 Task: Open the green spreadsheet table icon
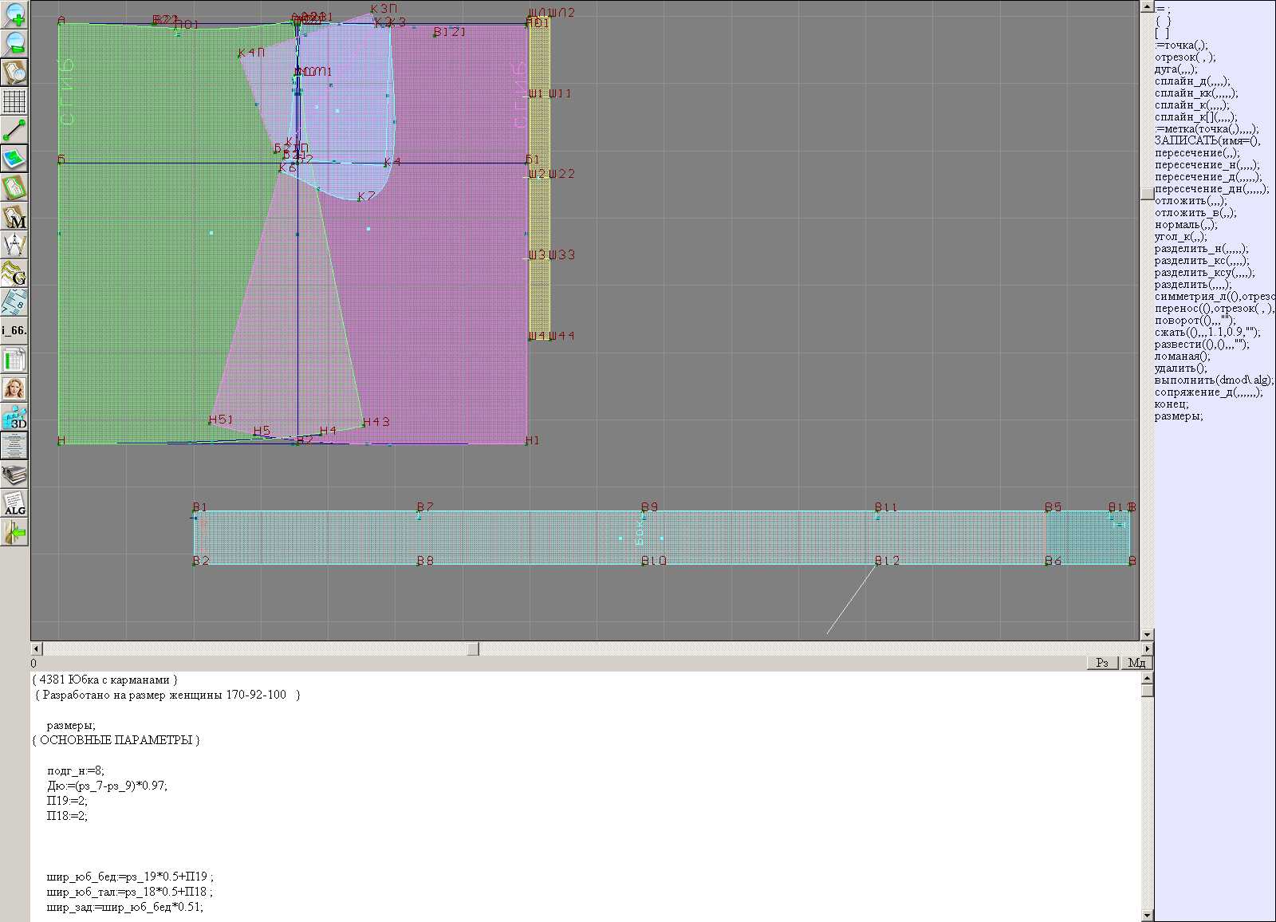pyautogui.click(x=14, y=360)
